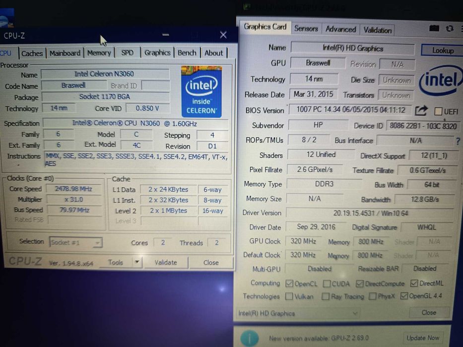
Task: Switch to the Caches tab in CPU-Z
Action: pyautogui.click(x=32, y=54)
